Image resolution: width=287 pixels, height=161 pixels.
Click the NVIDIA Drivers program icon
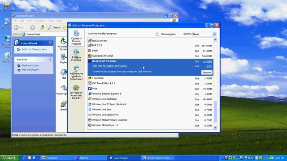(90, 41)
